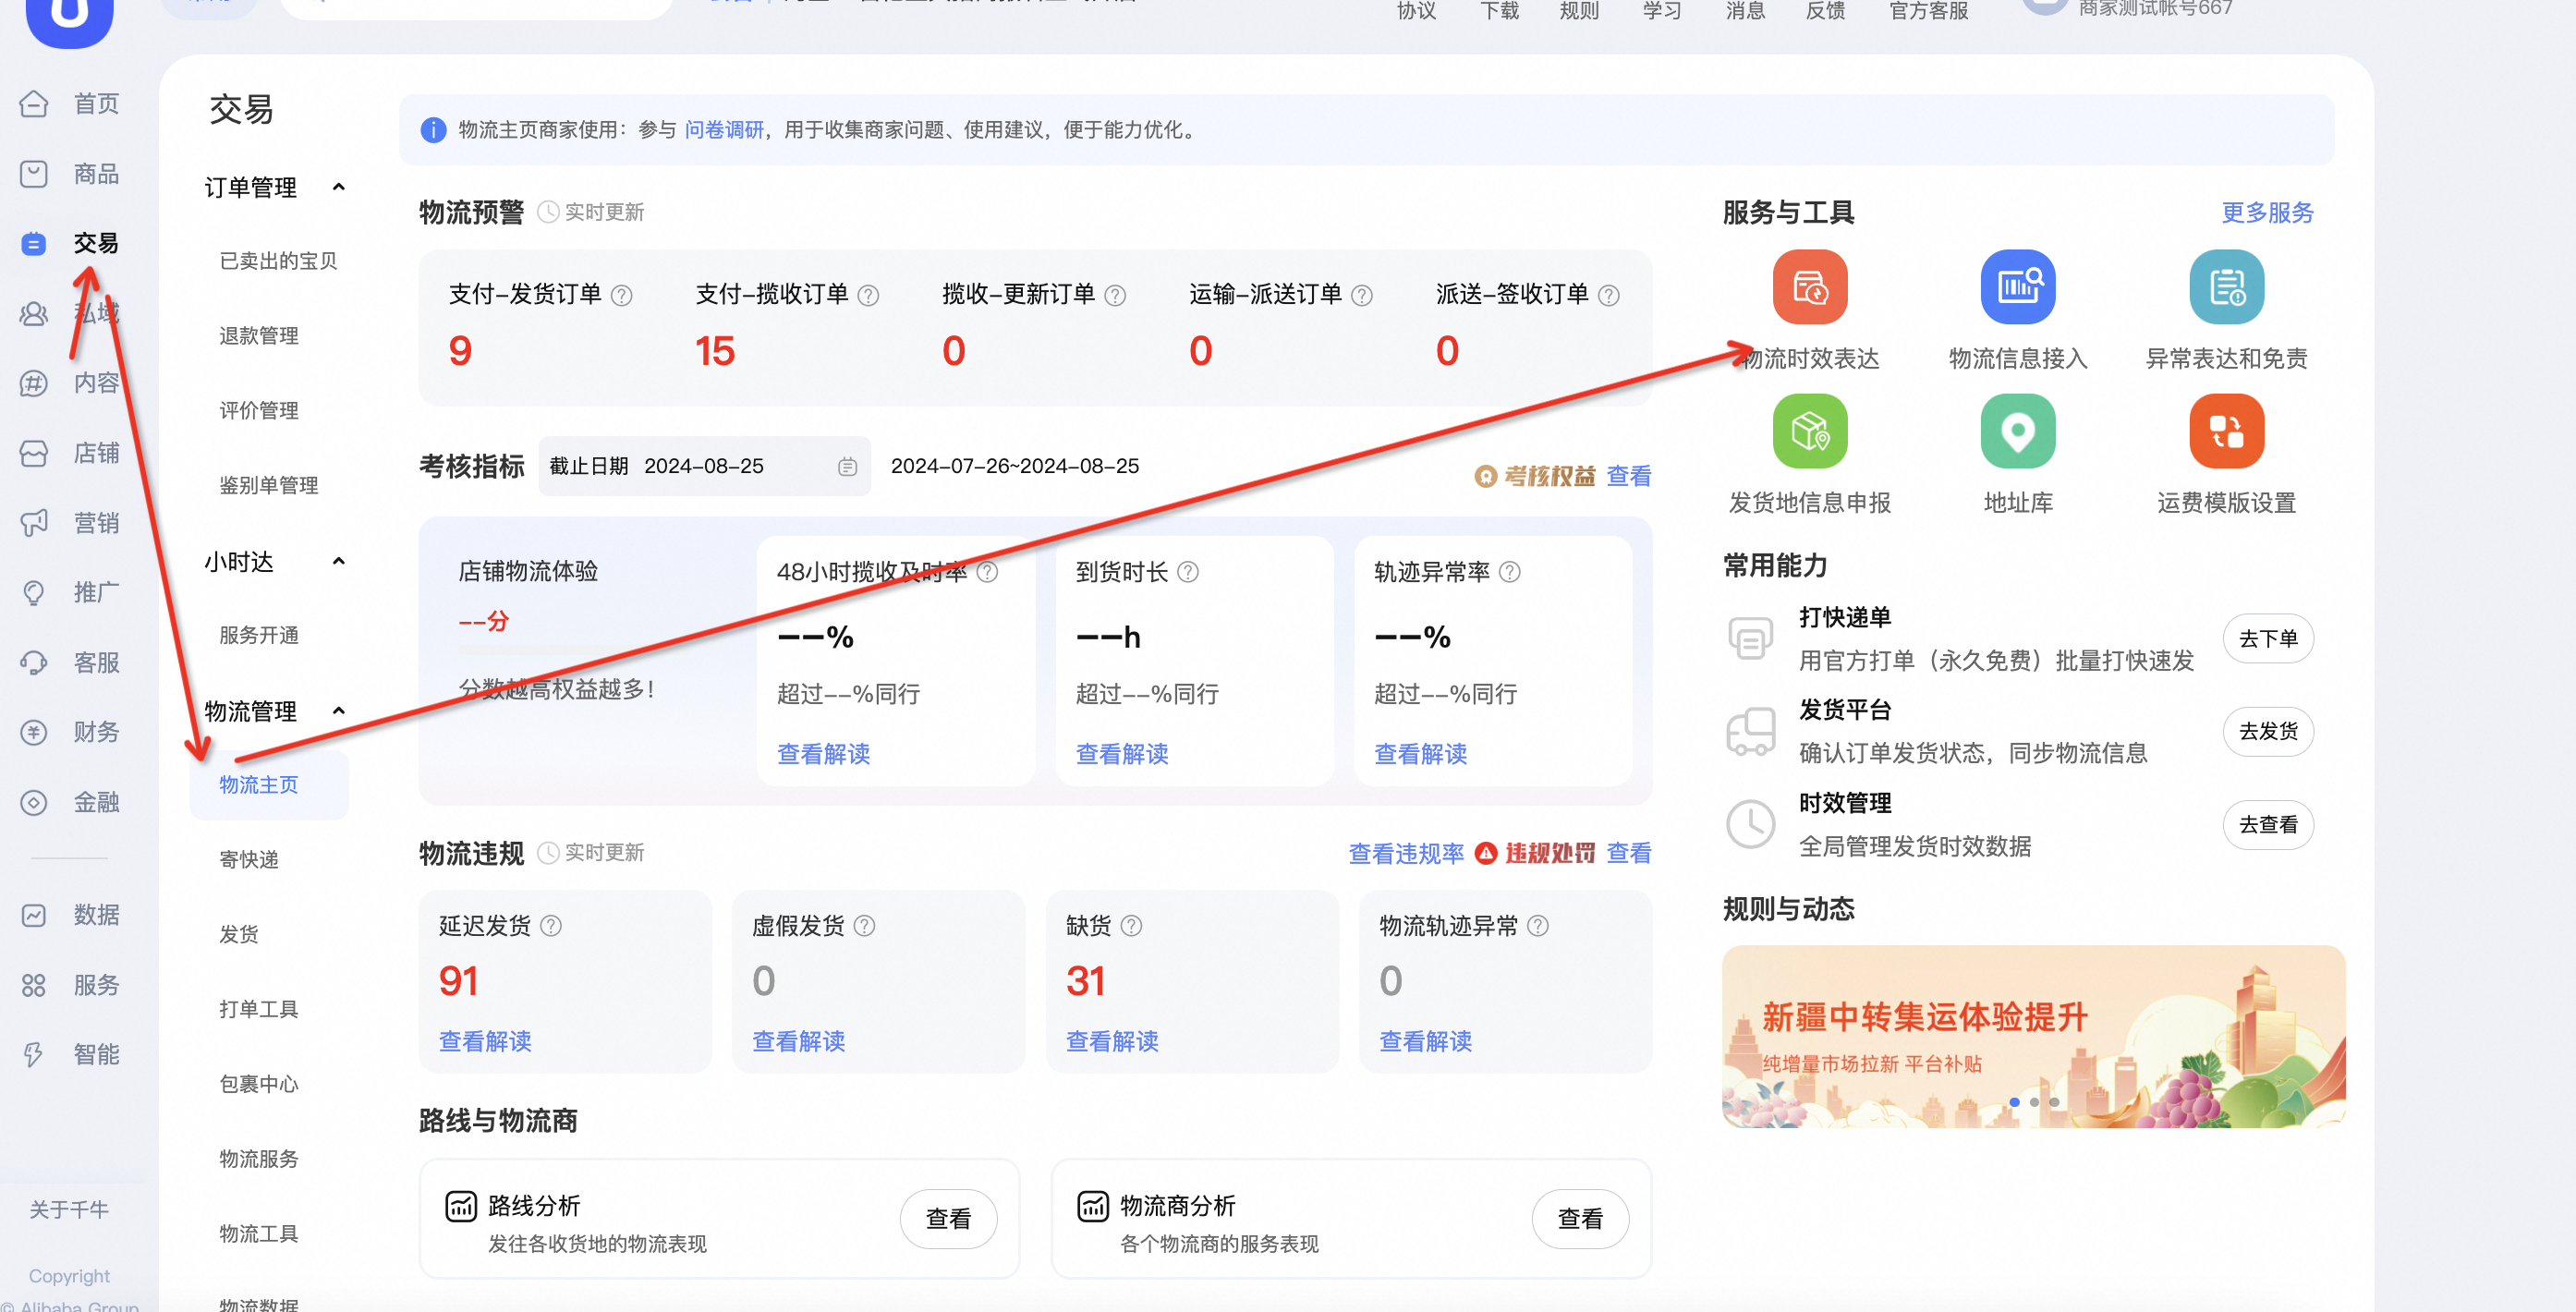Screen dimensions: 2576x1312
Task: Open the 物流时效表达 service icon
Action: coord(1809,287)
